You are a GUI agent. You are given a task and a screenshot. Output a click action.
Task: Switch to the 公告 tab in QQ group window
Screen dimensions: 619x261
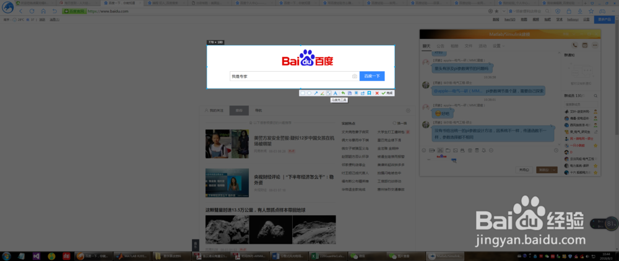click(440, 46)
